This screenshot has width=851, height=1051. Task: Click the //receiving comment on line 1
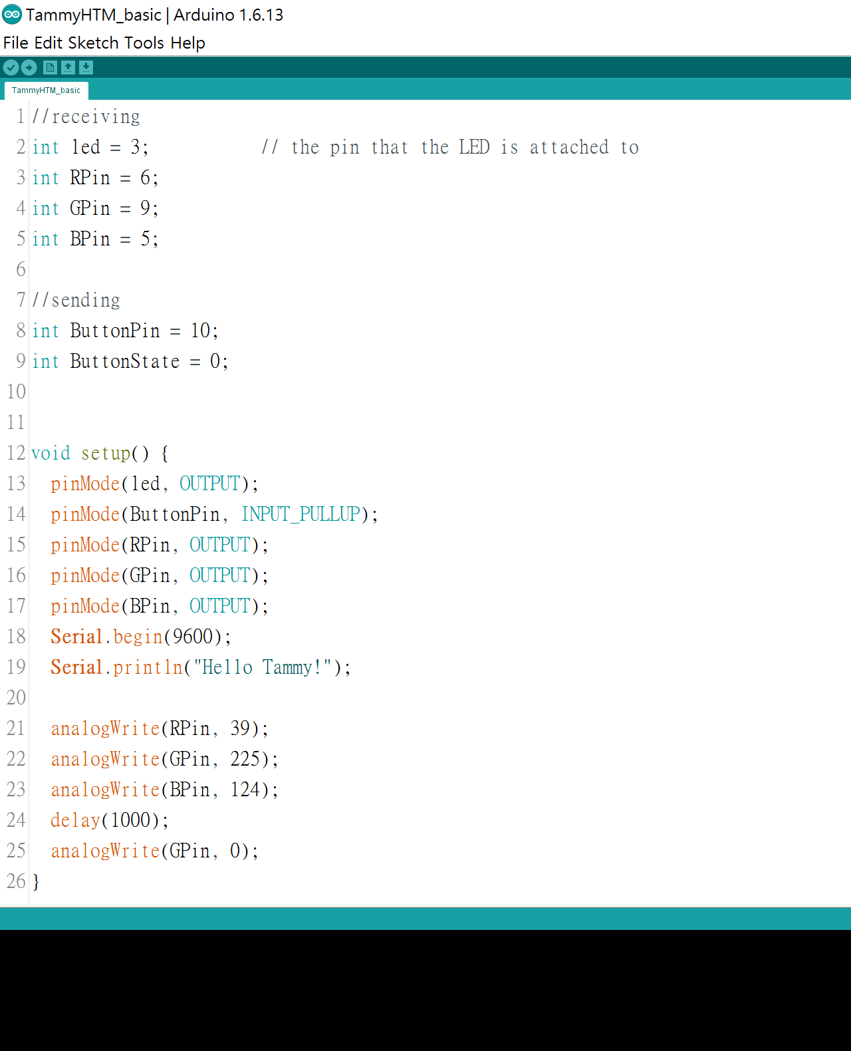click(86, 116)
